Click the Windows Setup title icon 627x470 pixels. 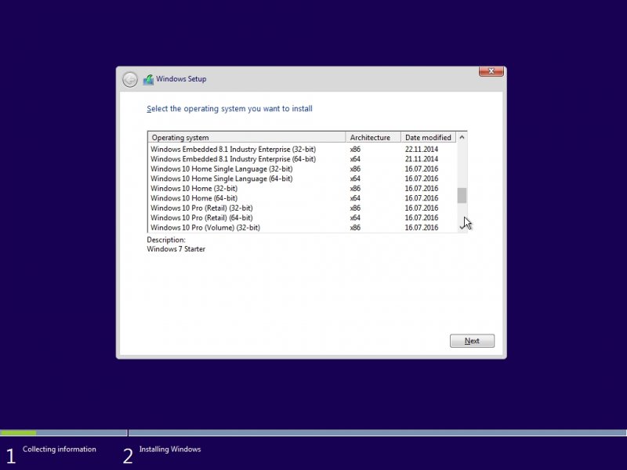coord(148,80)
